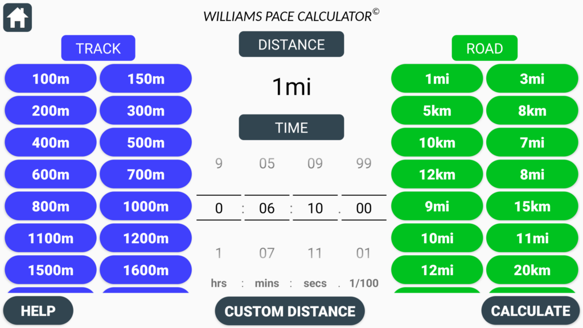
Task: Select the 1600m track distance
Action: 146,269
